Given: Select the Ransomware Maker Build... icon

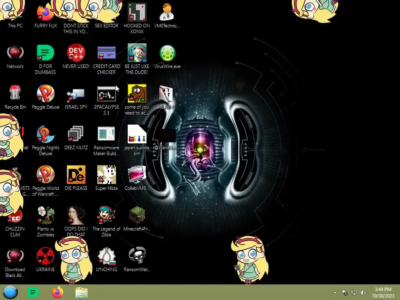Looking at the screenshot, I should (106, 140).
